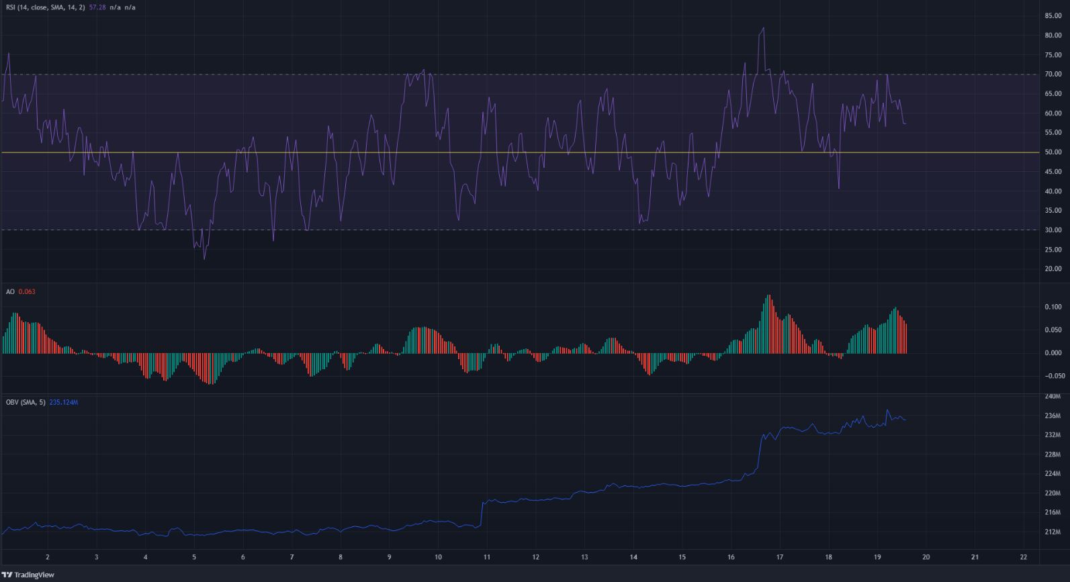
Task: Click the 35.00 level on RSI scale
Action: pos(1053,211)
